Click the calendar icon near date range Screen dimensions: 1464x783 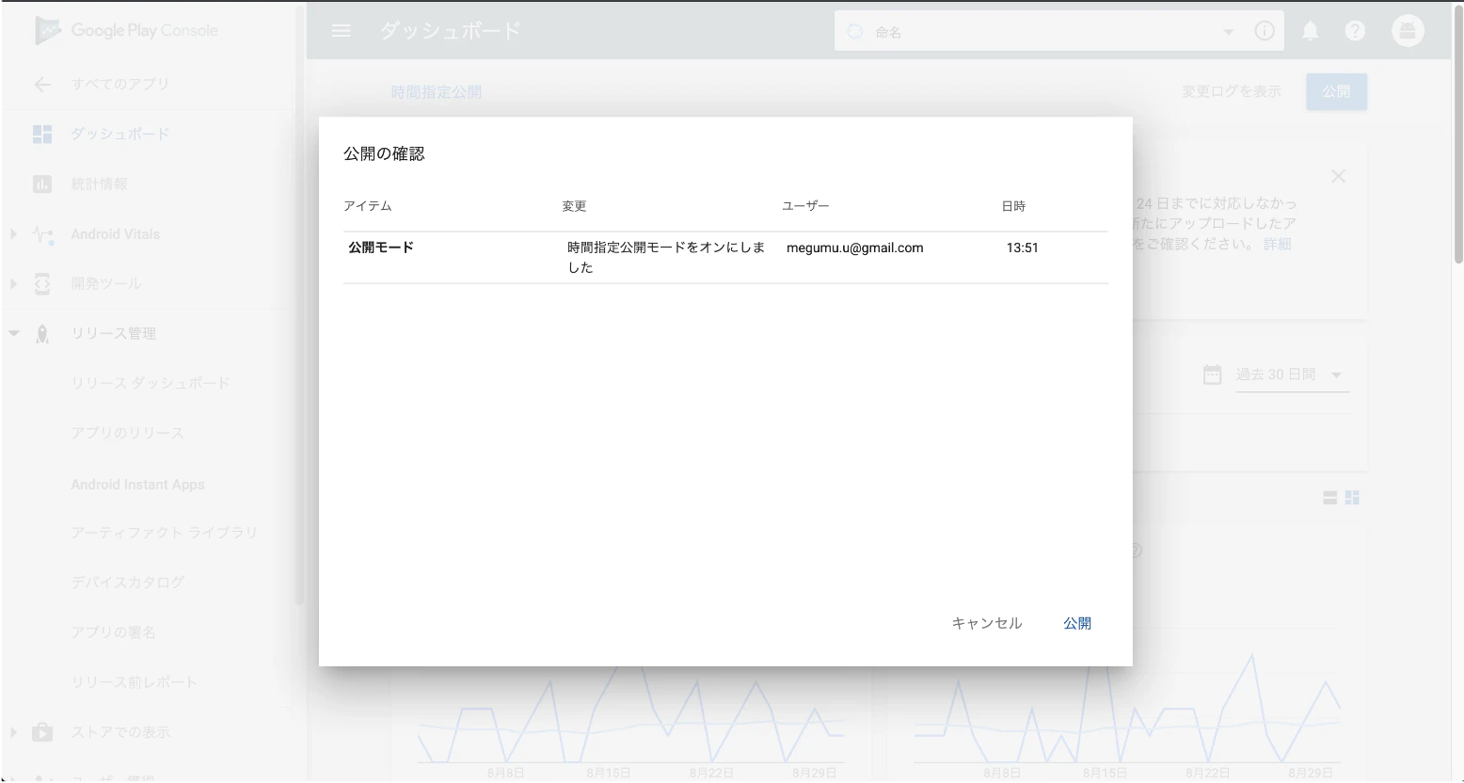pos(1212,375)
